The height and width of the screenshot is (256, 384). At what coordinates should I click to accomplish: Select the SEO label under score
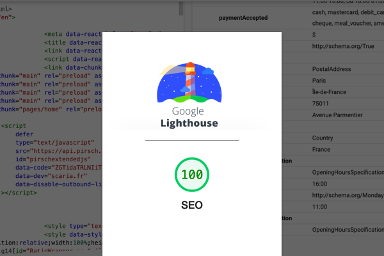tap(192, 205)
